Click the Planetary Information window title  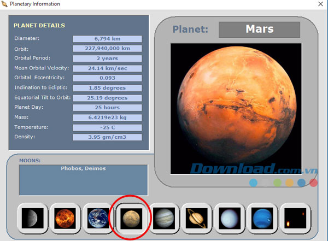pyautogui.click(x=35, y=4)
